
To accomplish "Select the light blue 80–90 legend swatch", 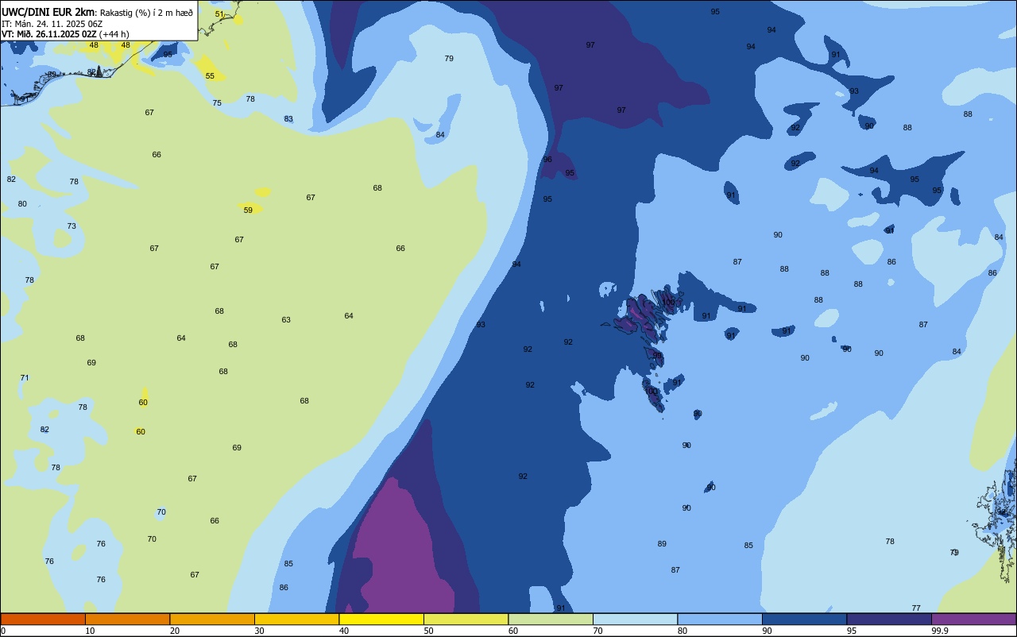I will tap(720, 619).
